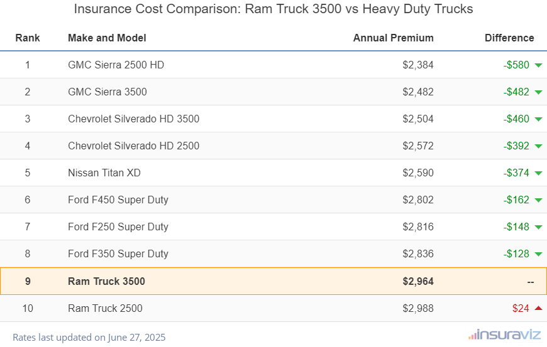The height and width of the screenshot is (347, 547).
Task: Select the GMC Sierra 3500 model name
Action: 108,92
